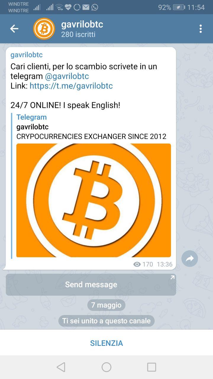Tap the Send message button
The width and height of the screenshot is (213, 379).
pyautogui.click(x=91, y=285)
